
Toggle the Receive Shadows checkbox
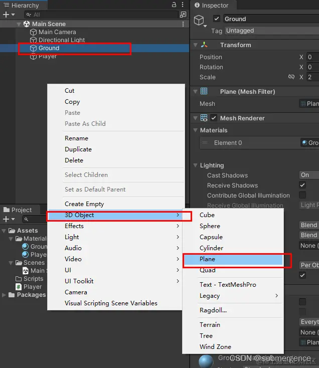click(302, 185)
